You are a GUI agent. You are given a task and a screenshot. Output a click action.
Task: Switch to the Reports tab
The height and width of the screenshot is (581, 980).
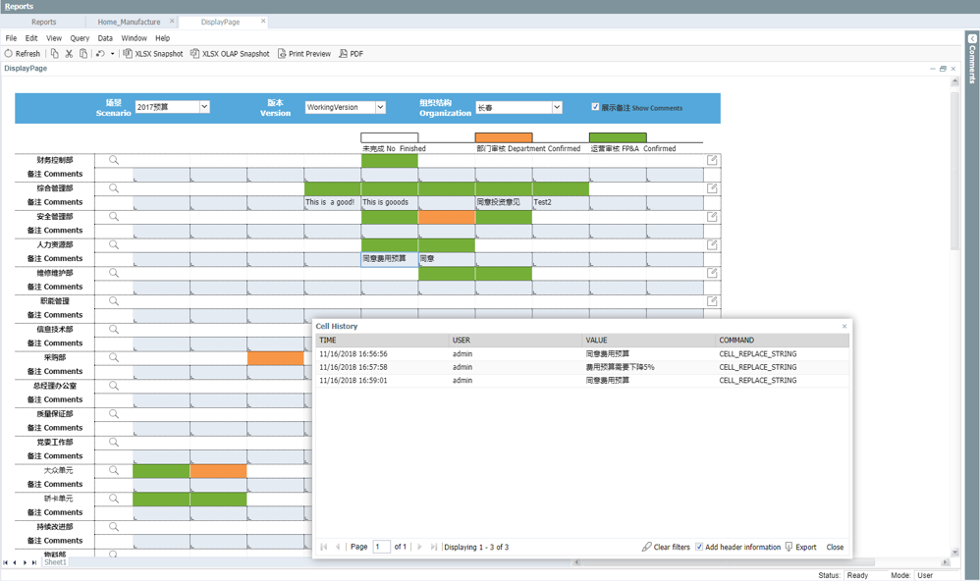[x=44, y=22]
